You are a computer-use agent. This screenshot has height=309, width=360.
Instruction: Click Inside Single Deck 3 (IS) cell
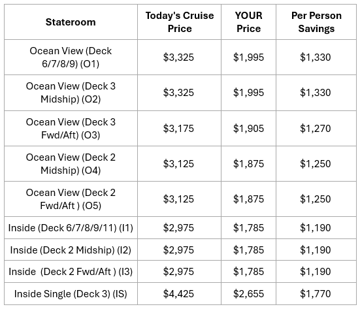pos(71,294)
